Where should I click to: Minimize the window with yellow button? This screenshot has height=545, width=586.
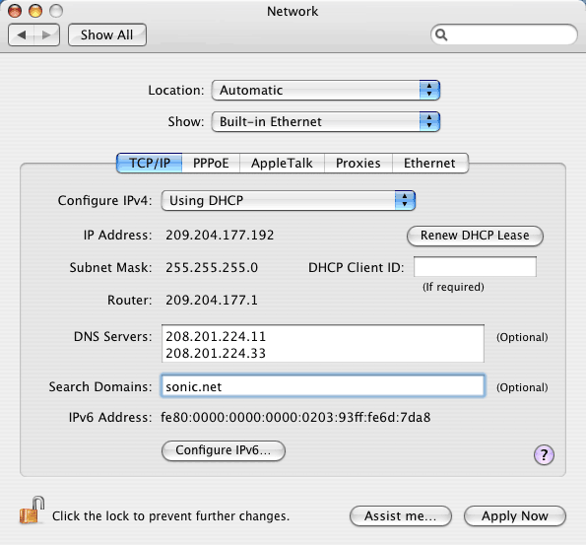[x=35, y=11]
